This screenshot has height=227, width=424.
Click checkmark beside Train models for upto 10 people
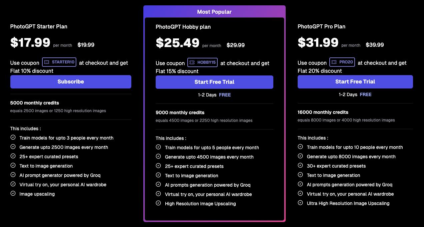coord(300,147)
